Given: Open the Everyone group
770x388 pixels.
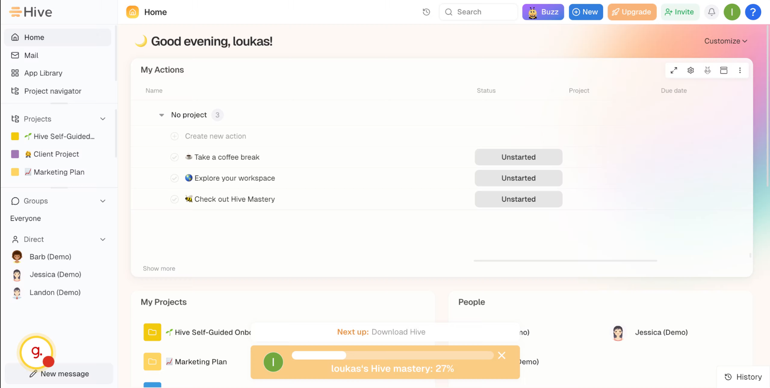Looking at the screenshot, I should (26, 219).
